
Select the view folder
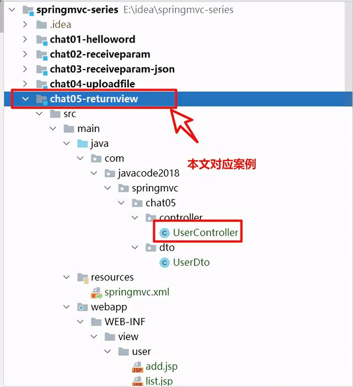tap(128, 337)
